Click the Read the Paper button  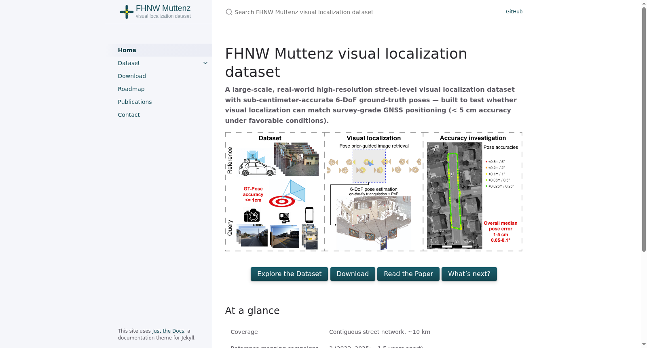coord(408,274)
